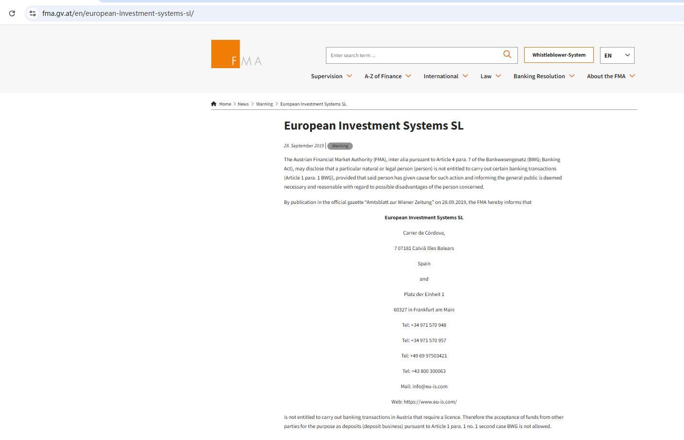Expand the A-Z of Finance chevron
684x440 pixels.
pos(408,76)
